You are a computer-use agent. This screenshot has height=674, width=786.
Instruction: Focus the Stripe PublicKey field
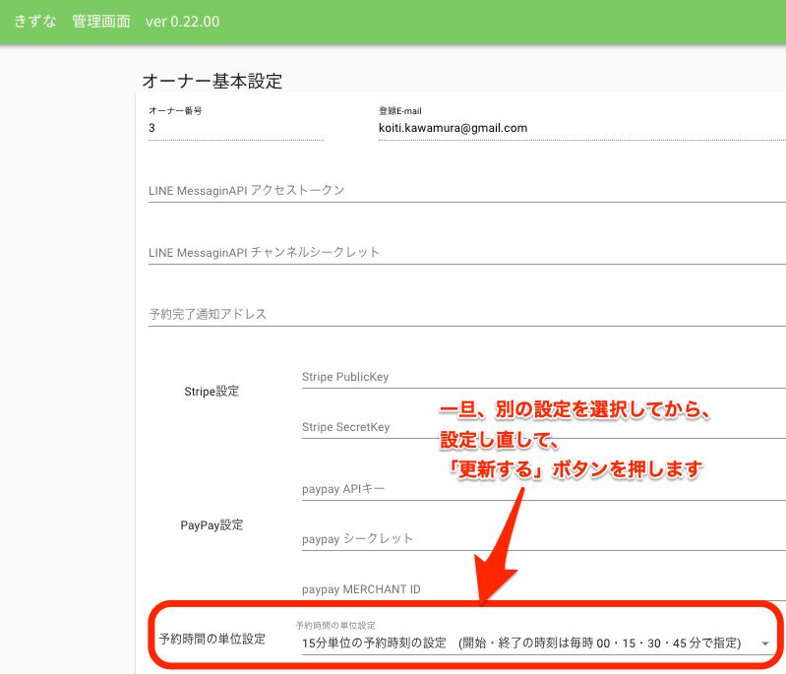click(x=543, y=376)
